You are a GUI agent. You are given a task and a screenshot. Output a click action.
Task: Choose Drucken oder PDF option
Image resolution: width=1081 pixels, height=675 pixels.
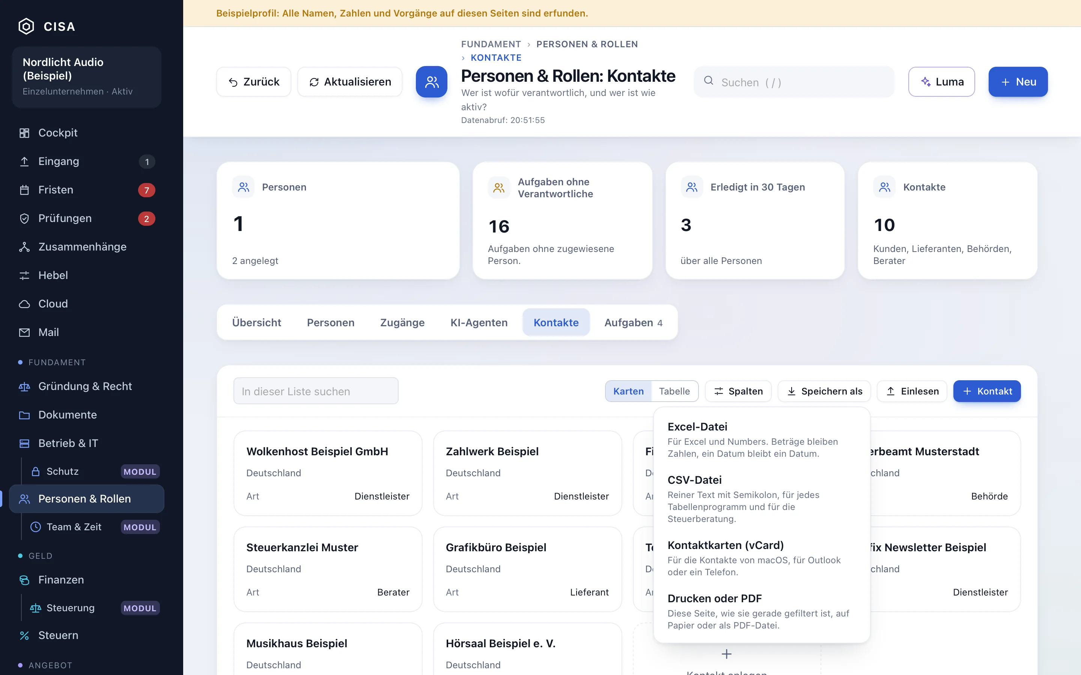[x=761, y=612]
